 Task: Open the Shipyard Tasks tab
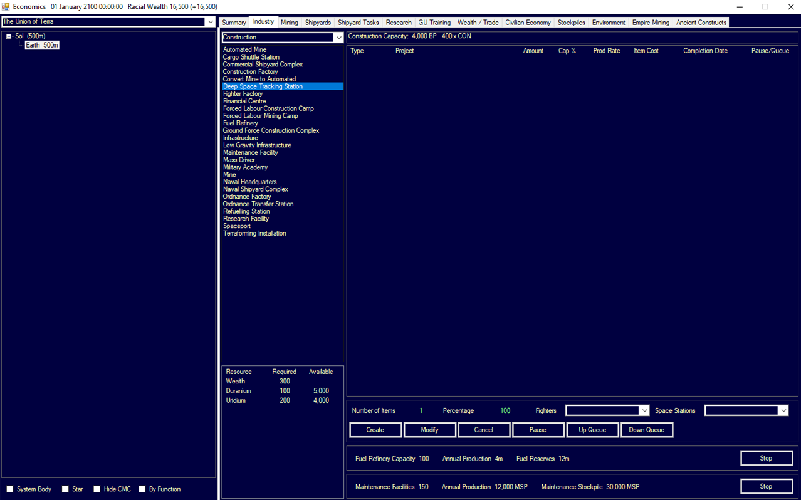(x=359, y=23)
